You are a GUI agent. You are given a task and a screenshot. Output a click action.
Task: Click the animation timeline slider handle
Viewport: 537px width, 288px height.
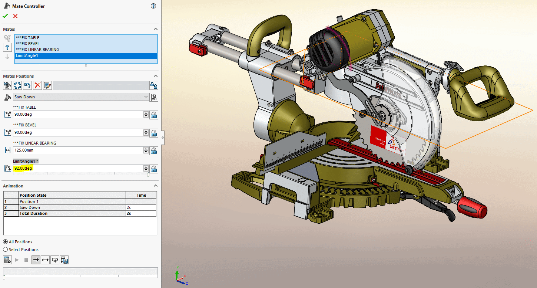[4, 277]
